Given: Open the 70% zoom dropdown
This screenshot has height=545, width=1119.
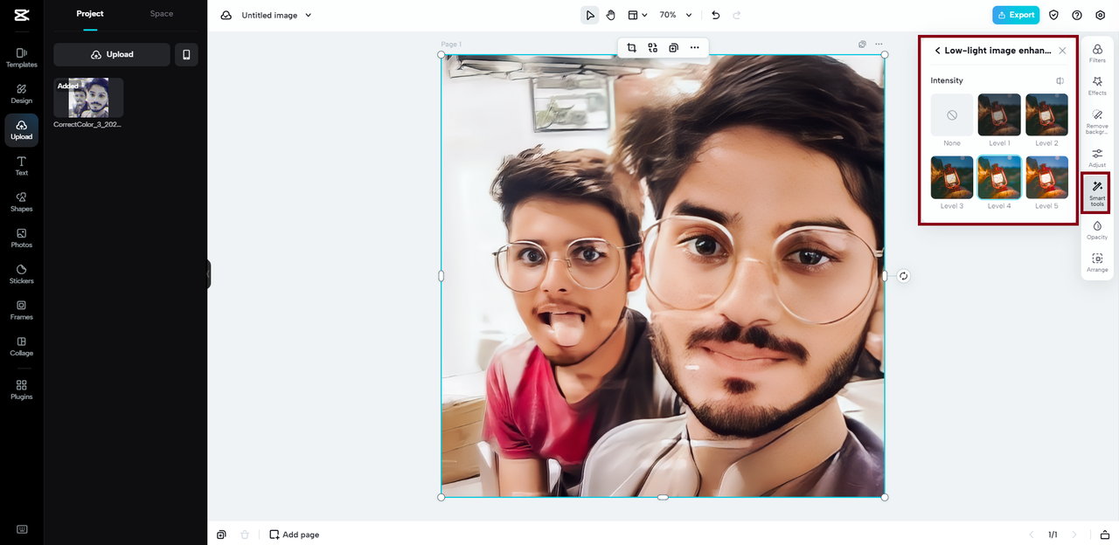Looking at the screenshot, I should pos(676,15).
